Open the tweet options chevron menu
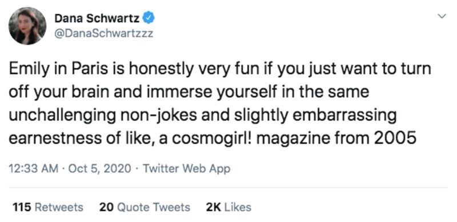 [x=442, y=16]
